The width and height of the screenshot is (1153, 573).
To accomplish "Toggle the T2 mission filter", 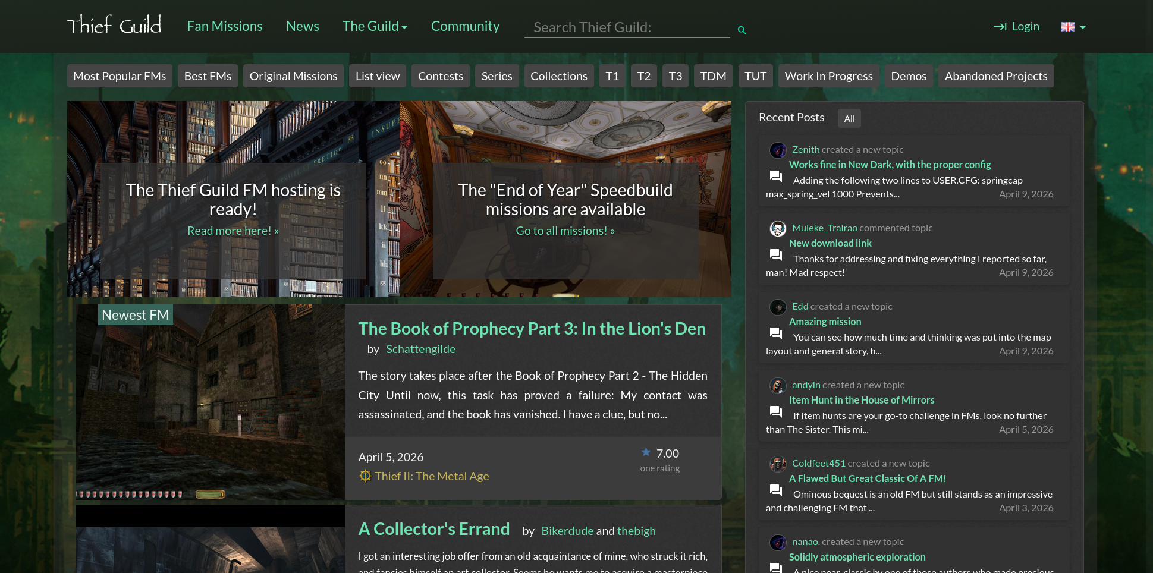I will (x=643, y=75).
